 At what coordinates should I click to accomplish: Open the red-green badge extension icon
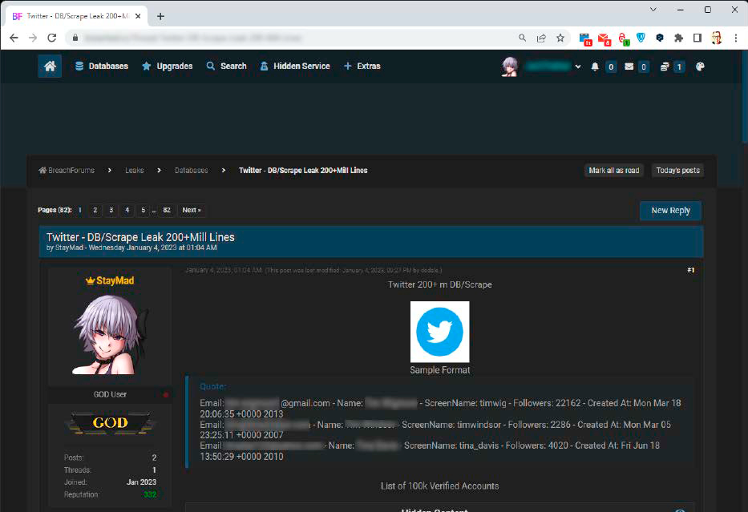pos(624,38)
